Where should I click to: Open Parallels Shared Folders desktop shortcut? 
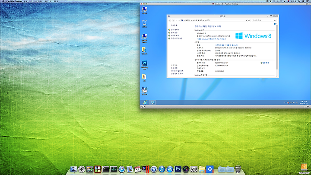144,38
